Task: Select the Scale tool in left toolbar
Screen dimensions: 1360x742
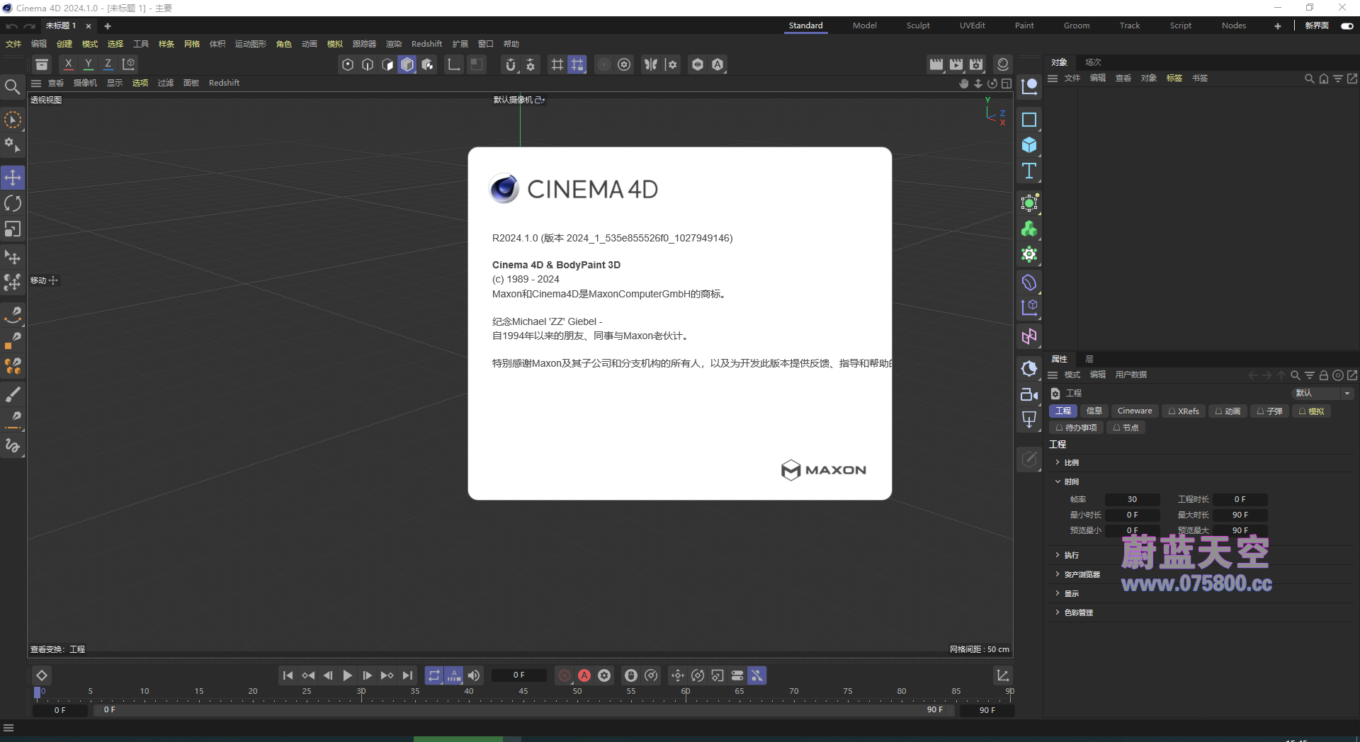Action: pyautogui.click(x=13, y=229)
